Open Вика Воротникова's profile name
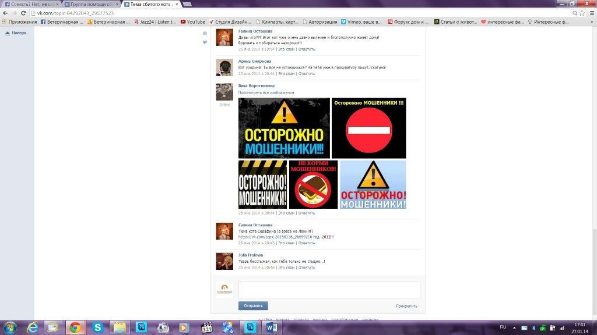The width and height of the screenshot is (597, 335). click(257, 86)
